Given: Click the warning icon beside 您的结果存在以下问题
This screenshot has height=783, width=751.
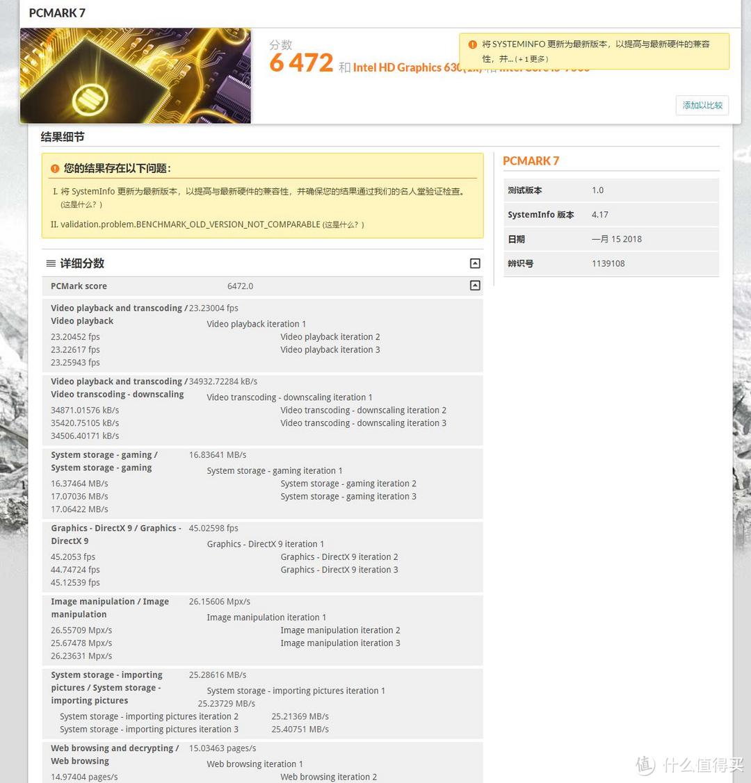Looking at the screenshot, I should 55,169.
